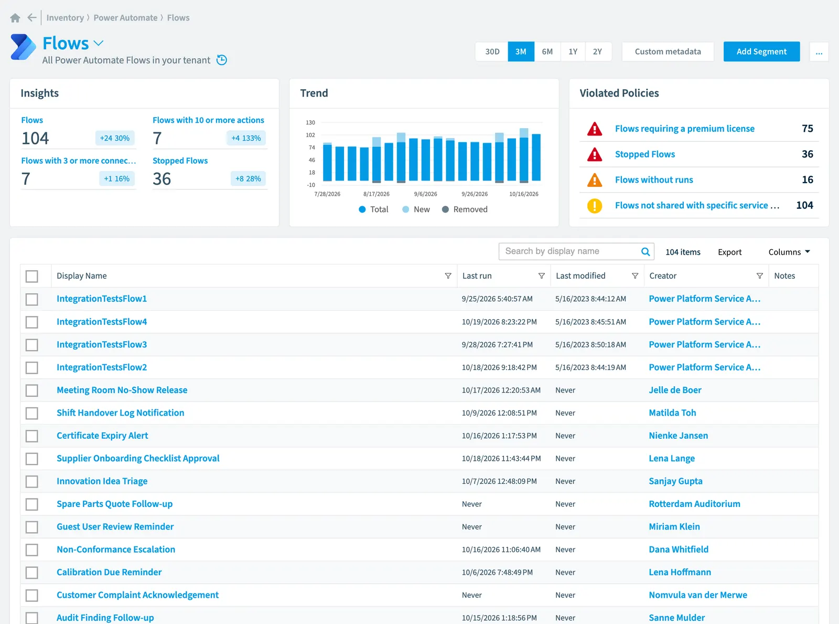The image size is (839, 624).
Task: Open creator Dana Whitfield
Action: (679, 549)
